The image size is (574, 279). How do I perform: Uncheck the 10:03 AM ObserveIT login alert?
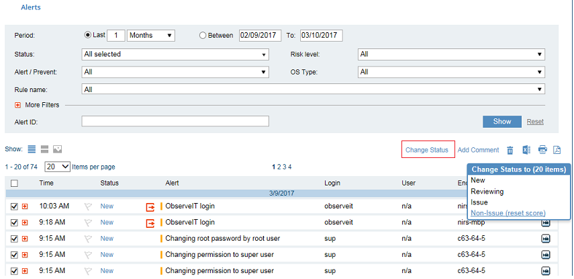(x=14, y=206)
